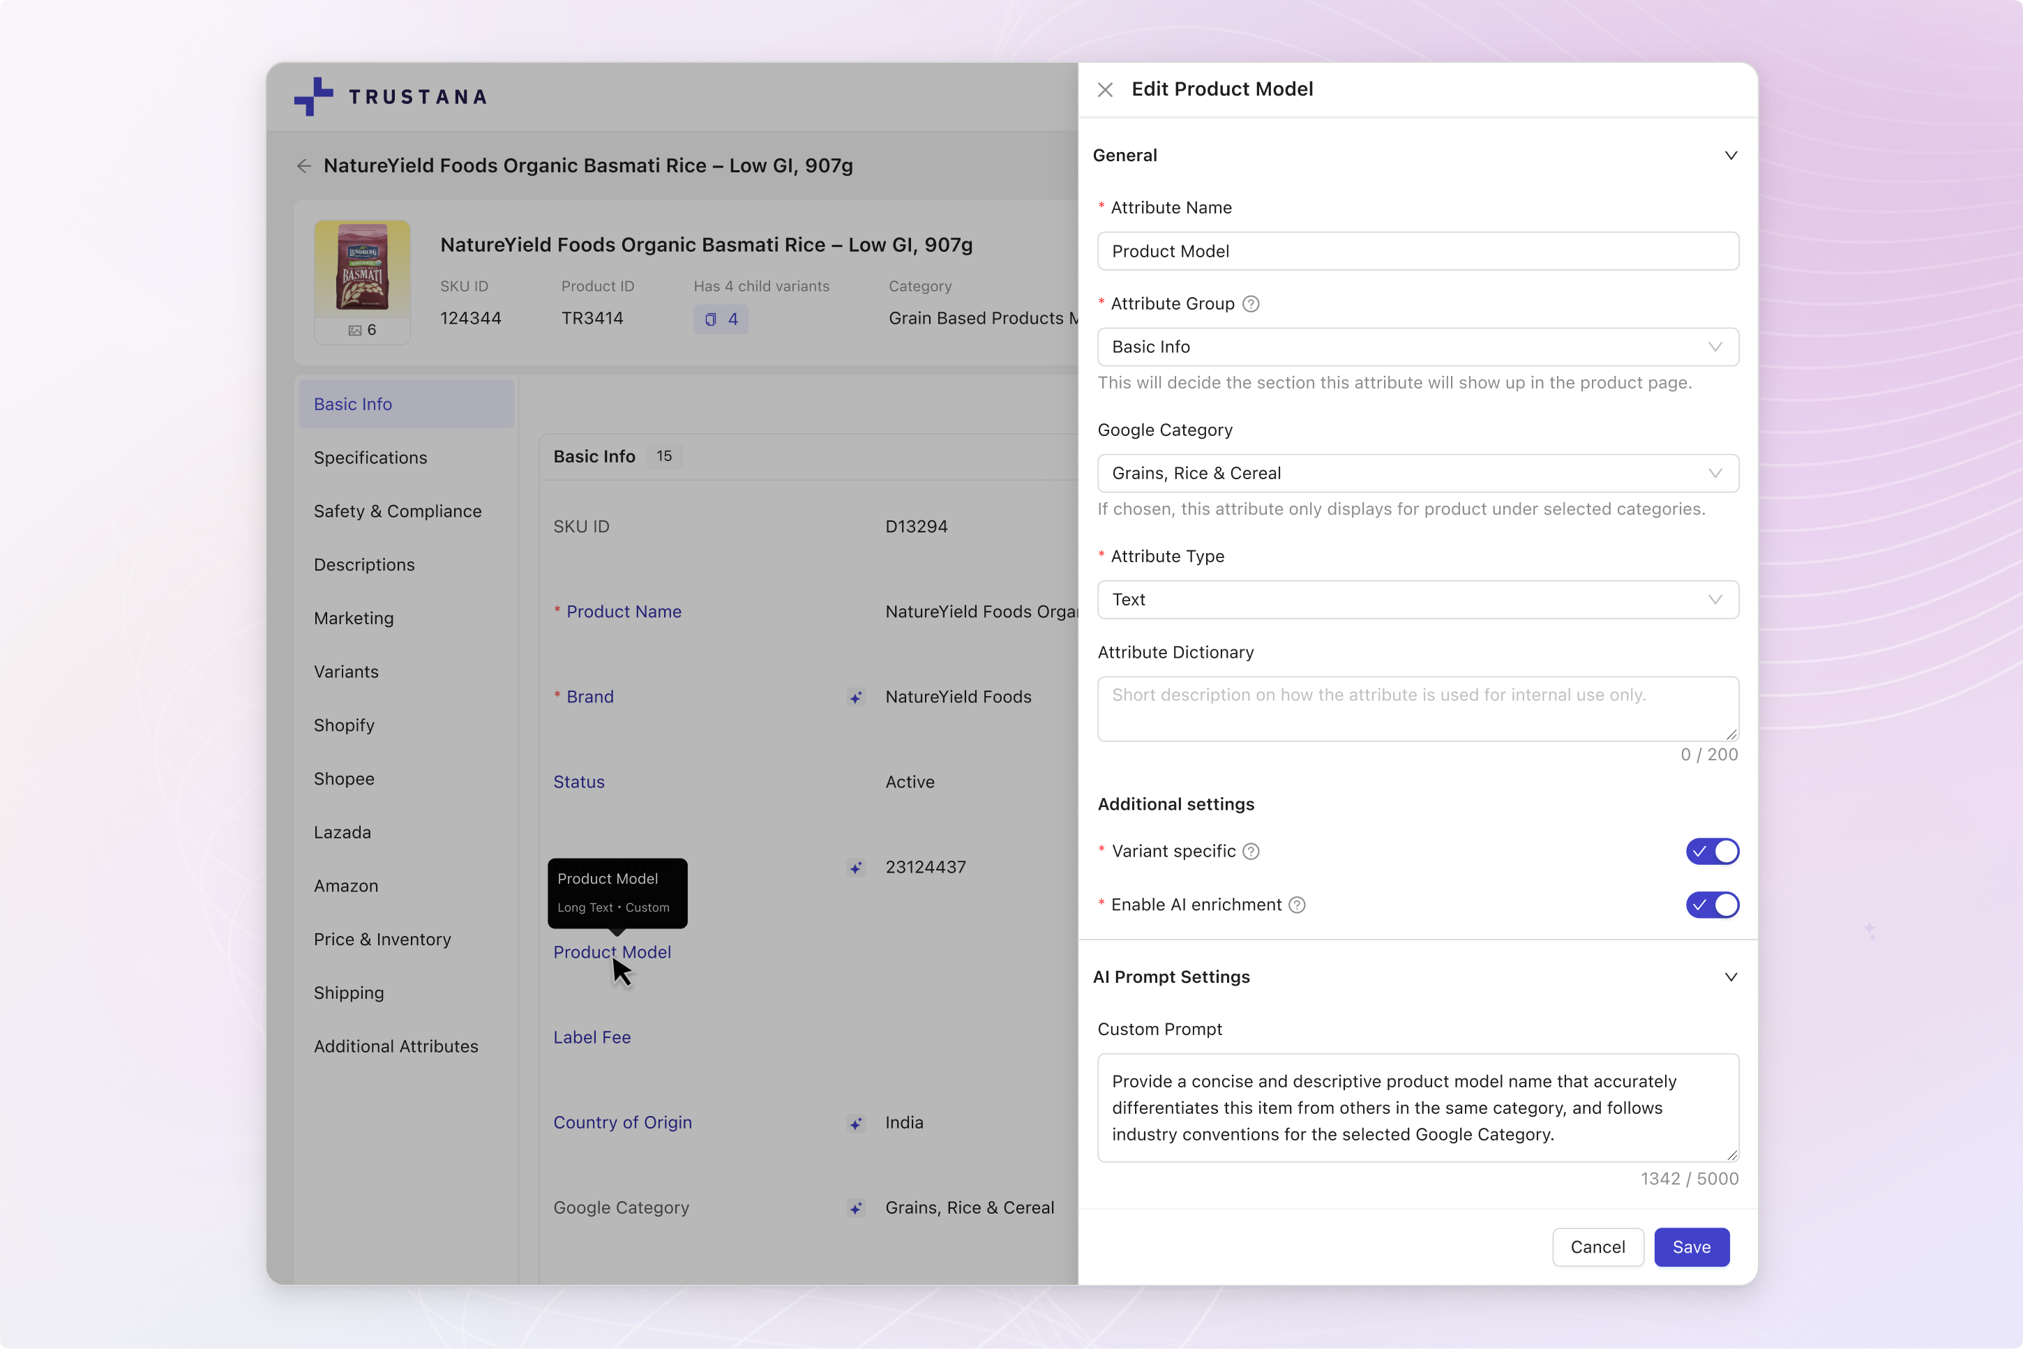Click the Save button
Screen dimensions: 2023x1349
point(1691,1246)
